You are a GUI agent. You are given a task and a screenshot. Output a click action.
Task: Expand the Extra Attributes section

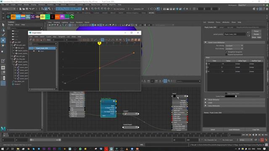tap(206, 106)
